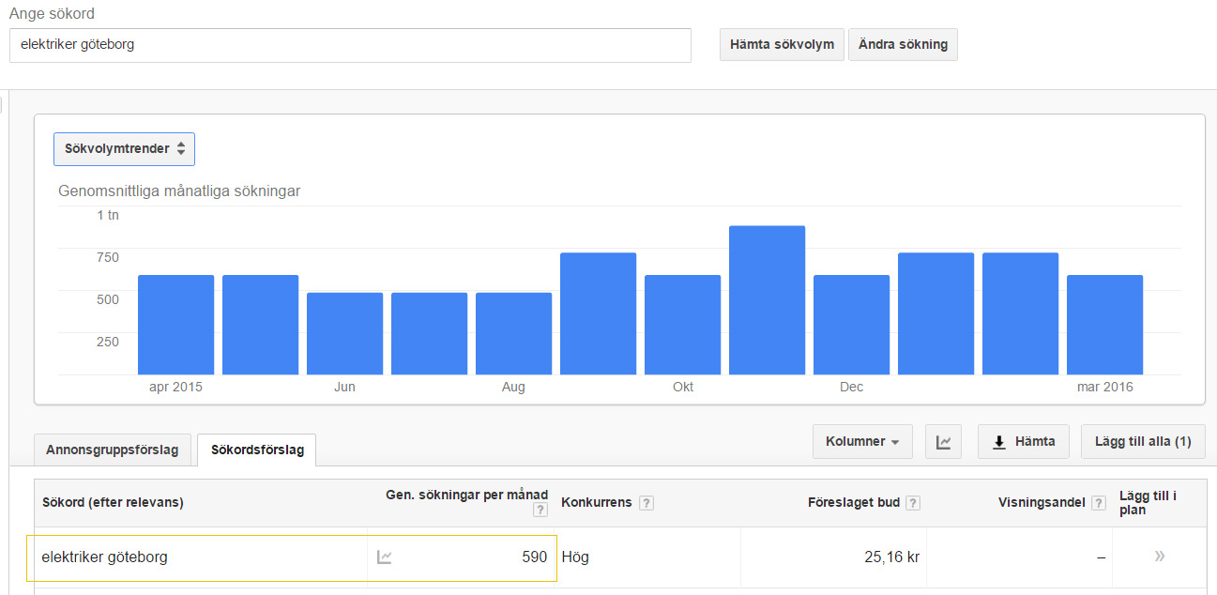
Task: Click the trend graph icon beside 590
Action: [384, 557]
